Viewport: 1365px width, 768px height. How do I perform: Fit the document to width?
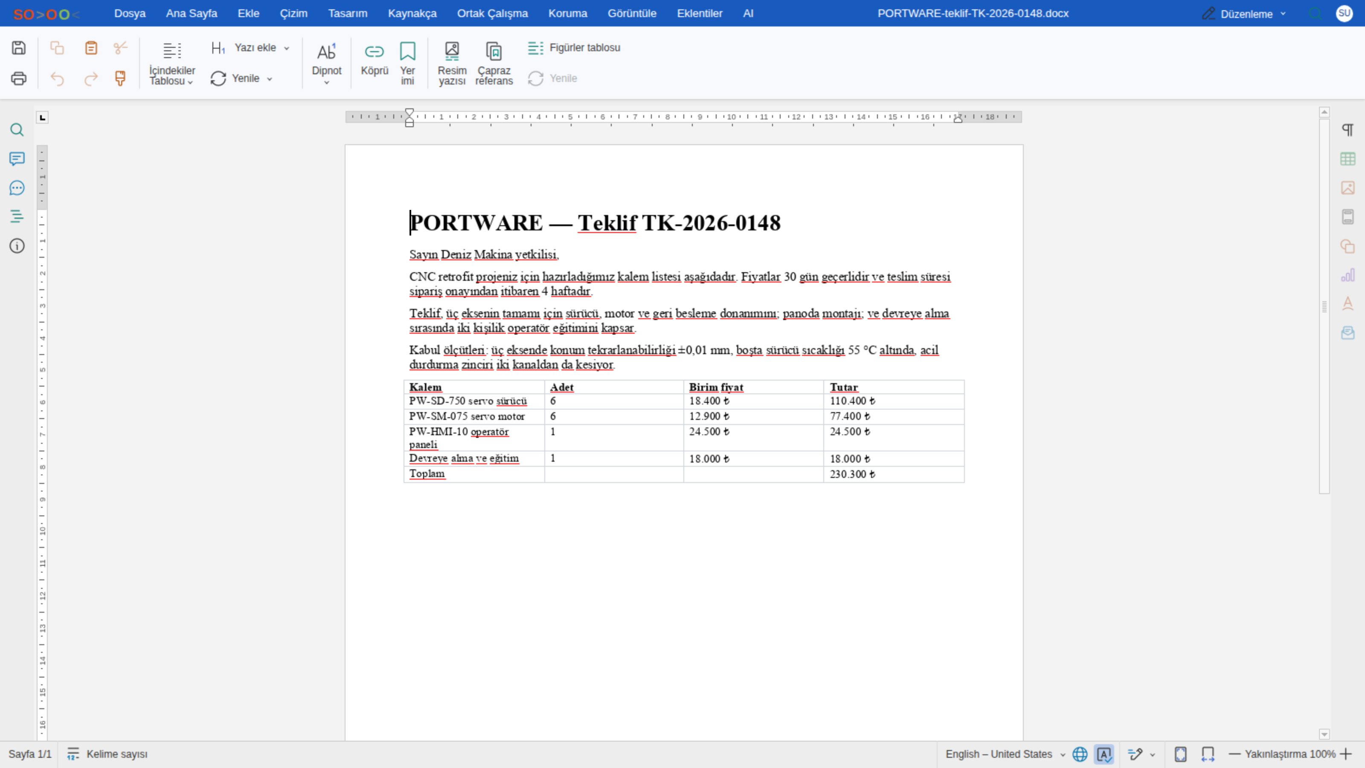click(1208, 753)
